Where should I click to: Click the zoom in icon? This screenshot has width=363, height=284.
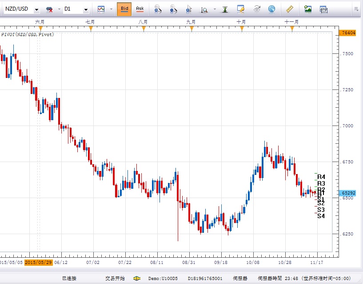[x=157, y=9]
